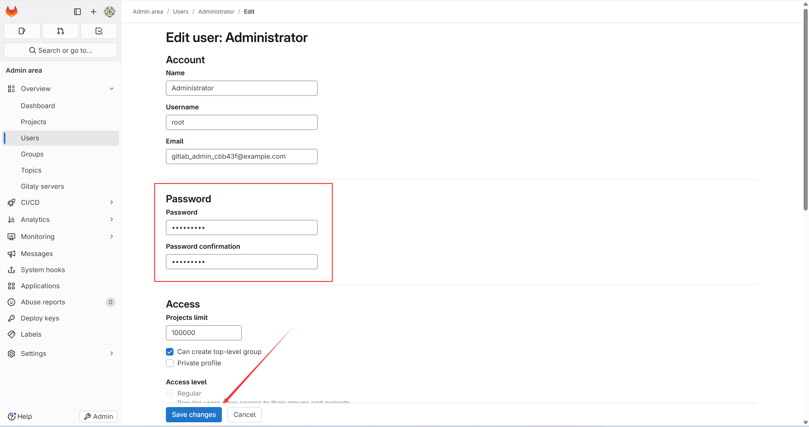Click the Save changes button
Viewport: 809px width, 427px height.
click(x=194, y=415)
